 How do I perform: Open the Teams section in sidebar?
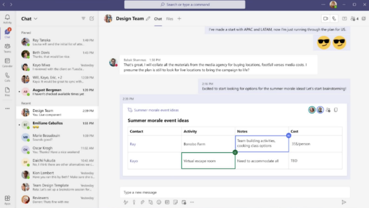click(x=7, y=48)
